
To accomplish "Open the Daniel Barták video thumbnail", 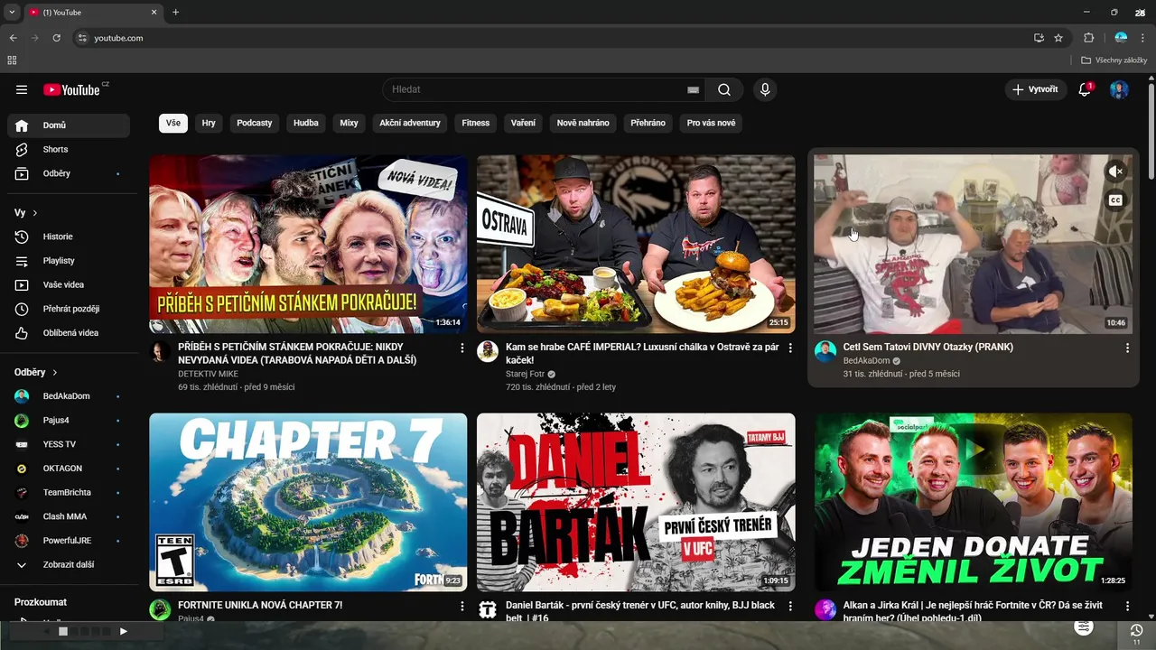I will pyautogui.click(x=636, y=502).
